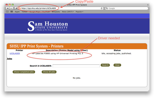This screenshot has width=154, height=98.
Task: Expand the News (2057) bookmarks dropdown
Action: pyautogui.click(x=68, y=12)
